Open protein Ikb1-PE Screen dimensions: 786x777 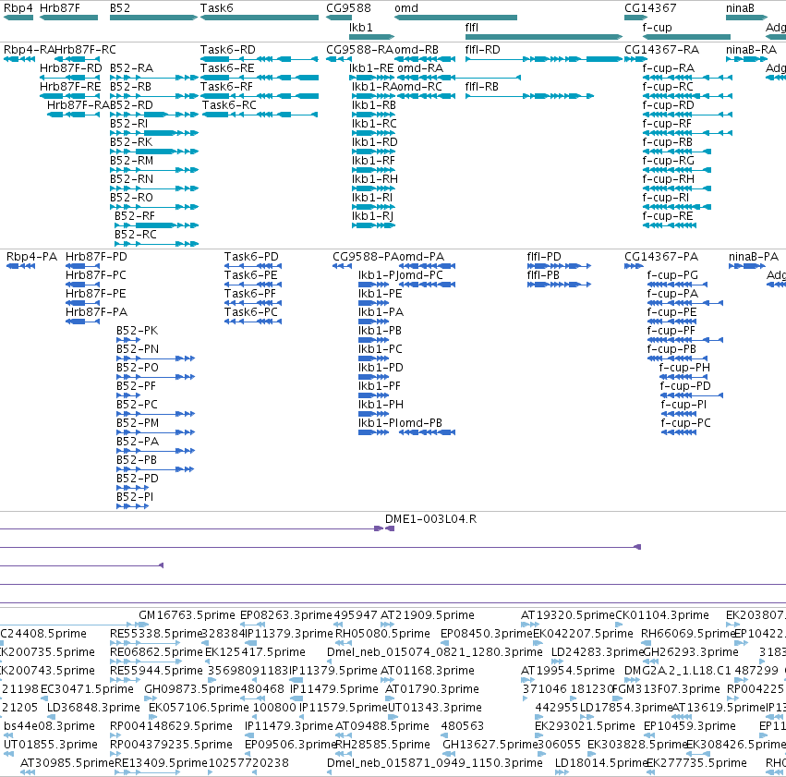tap(373, 303)
